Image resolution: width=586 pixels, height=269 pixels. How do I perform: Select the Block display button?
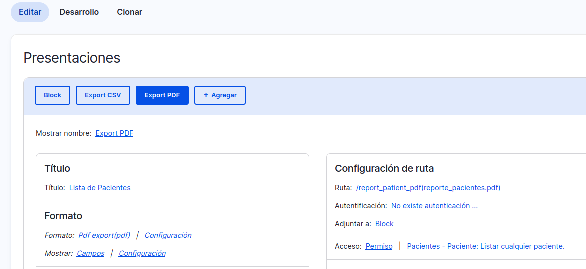coord(52,95)
